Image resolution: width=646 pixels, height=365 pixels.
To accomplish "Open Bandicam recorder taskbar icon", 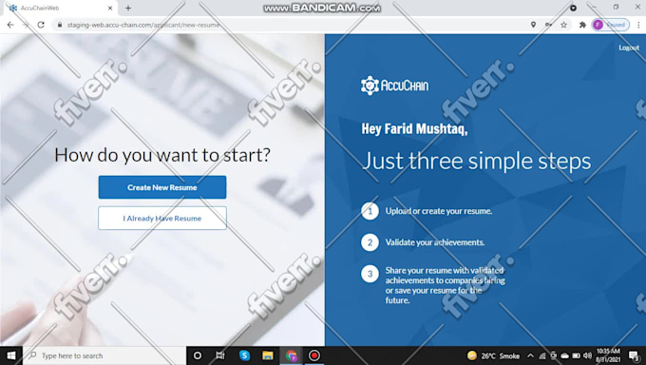I will click(314, 355).
